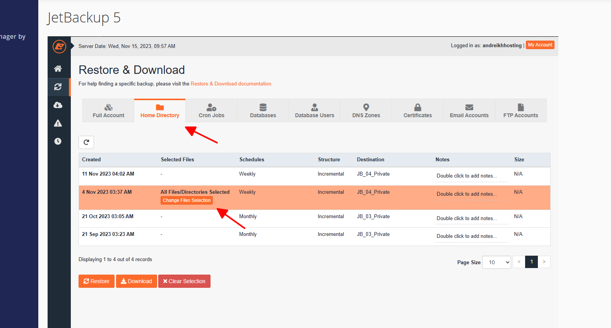
Task: Click notes field for 21 Oct backup
Action: pyautogui.click(x=472, y=219)
